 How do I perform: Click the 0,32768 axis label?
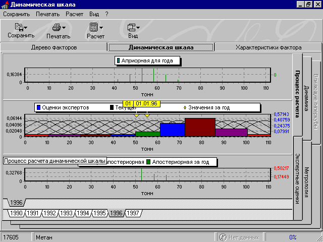(x=14, y=172)
